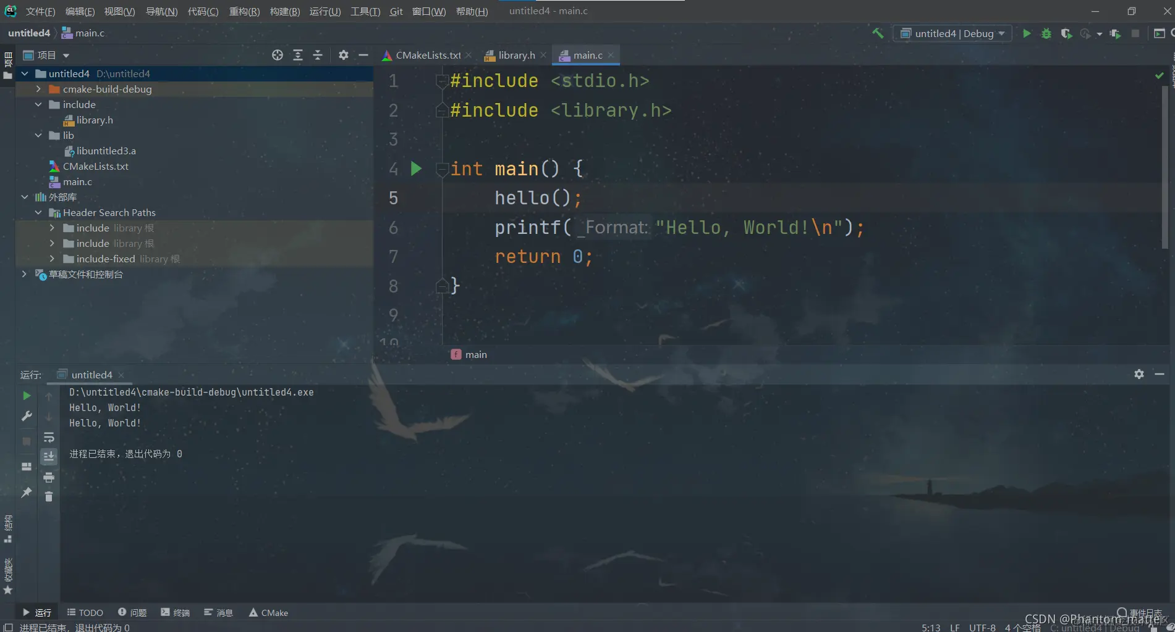
Task: Select libuntitled3.a in the project tree
Action: point(106,151)
